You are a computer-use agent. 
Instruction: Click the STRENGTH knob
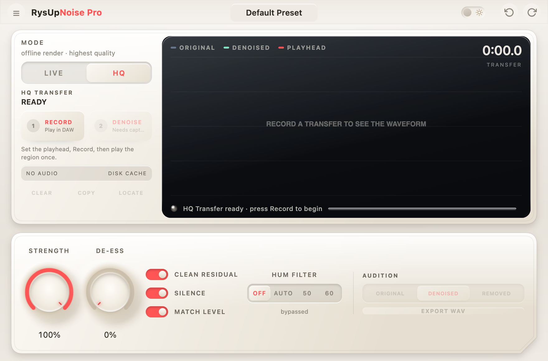pyautogui.click(x=49, y=292)
